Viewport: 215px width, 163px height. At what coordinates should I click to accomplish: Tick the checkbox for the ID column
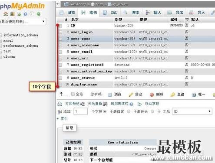pos(60,26)
